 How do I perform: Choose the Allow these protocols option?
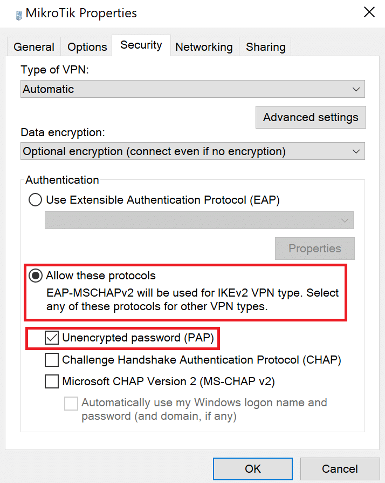coord(36,276)
